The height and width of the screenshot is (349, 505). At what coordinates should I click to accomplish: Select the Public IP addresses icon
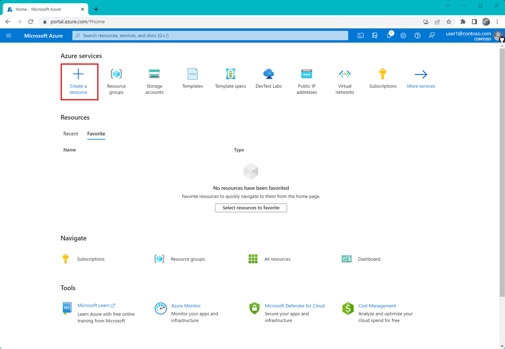coord(306,75)
